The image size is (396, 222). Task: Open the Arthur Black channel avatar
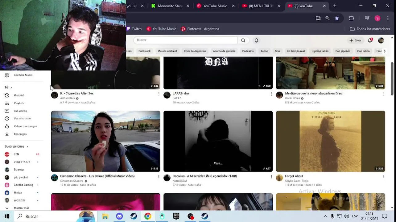coord(55,95)
